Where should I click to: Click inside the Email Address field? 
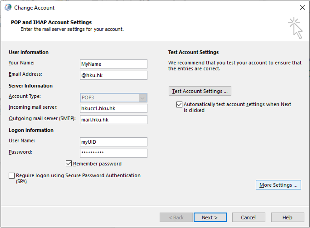113,75
